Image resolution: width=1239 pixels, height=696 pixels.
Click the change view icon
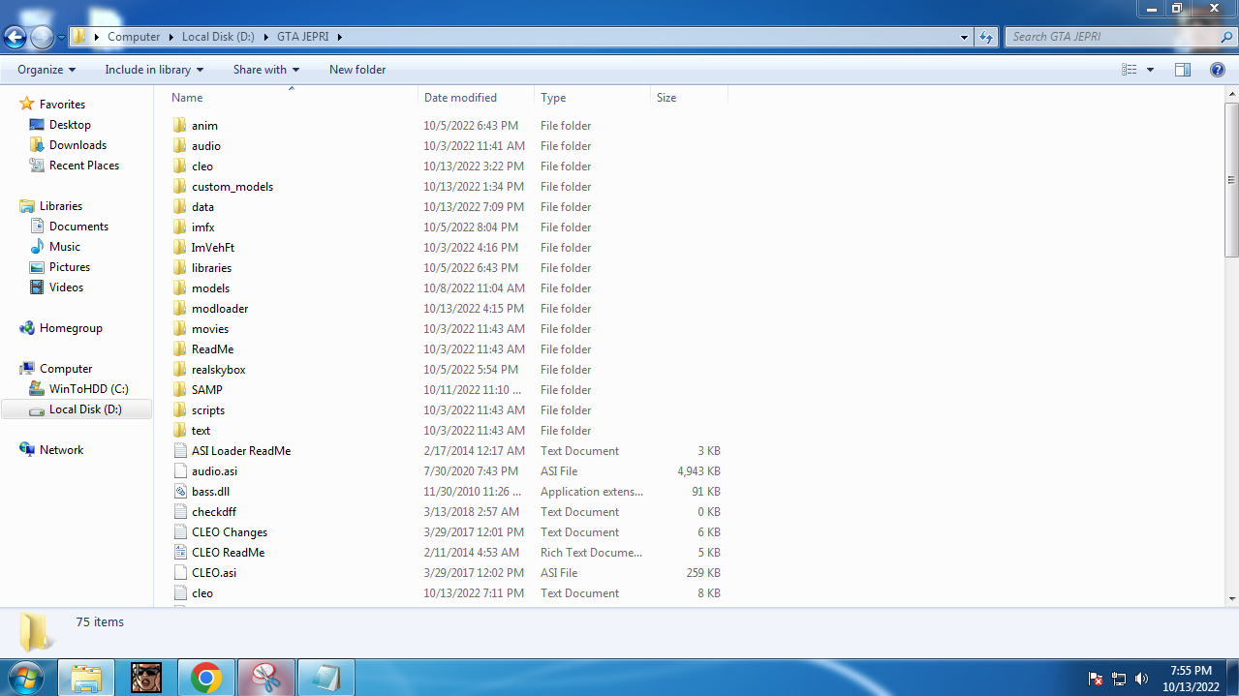coord(1129,70)
